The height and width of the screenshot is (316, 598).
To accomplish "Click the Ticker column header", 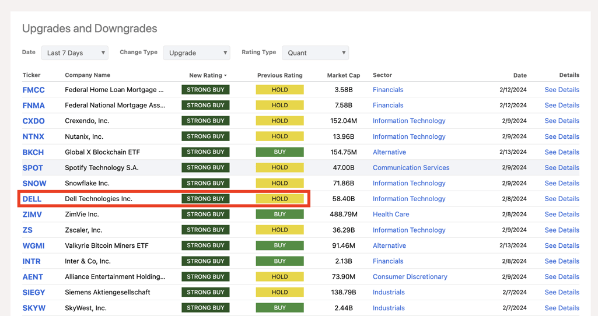I will pyautogui.click(x=32, y=75).
